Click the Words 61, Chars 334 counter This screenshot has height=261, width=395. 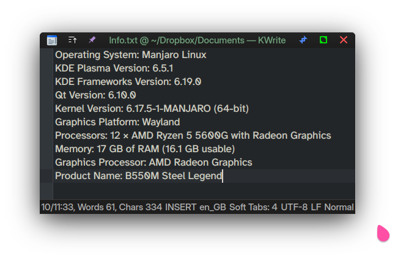pyautogui.click(x=120, y=207)
